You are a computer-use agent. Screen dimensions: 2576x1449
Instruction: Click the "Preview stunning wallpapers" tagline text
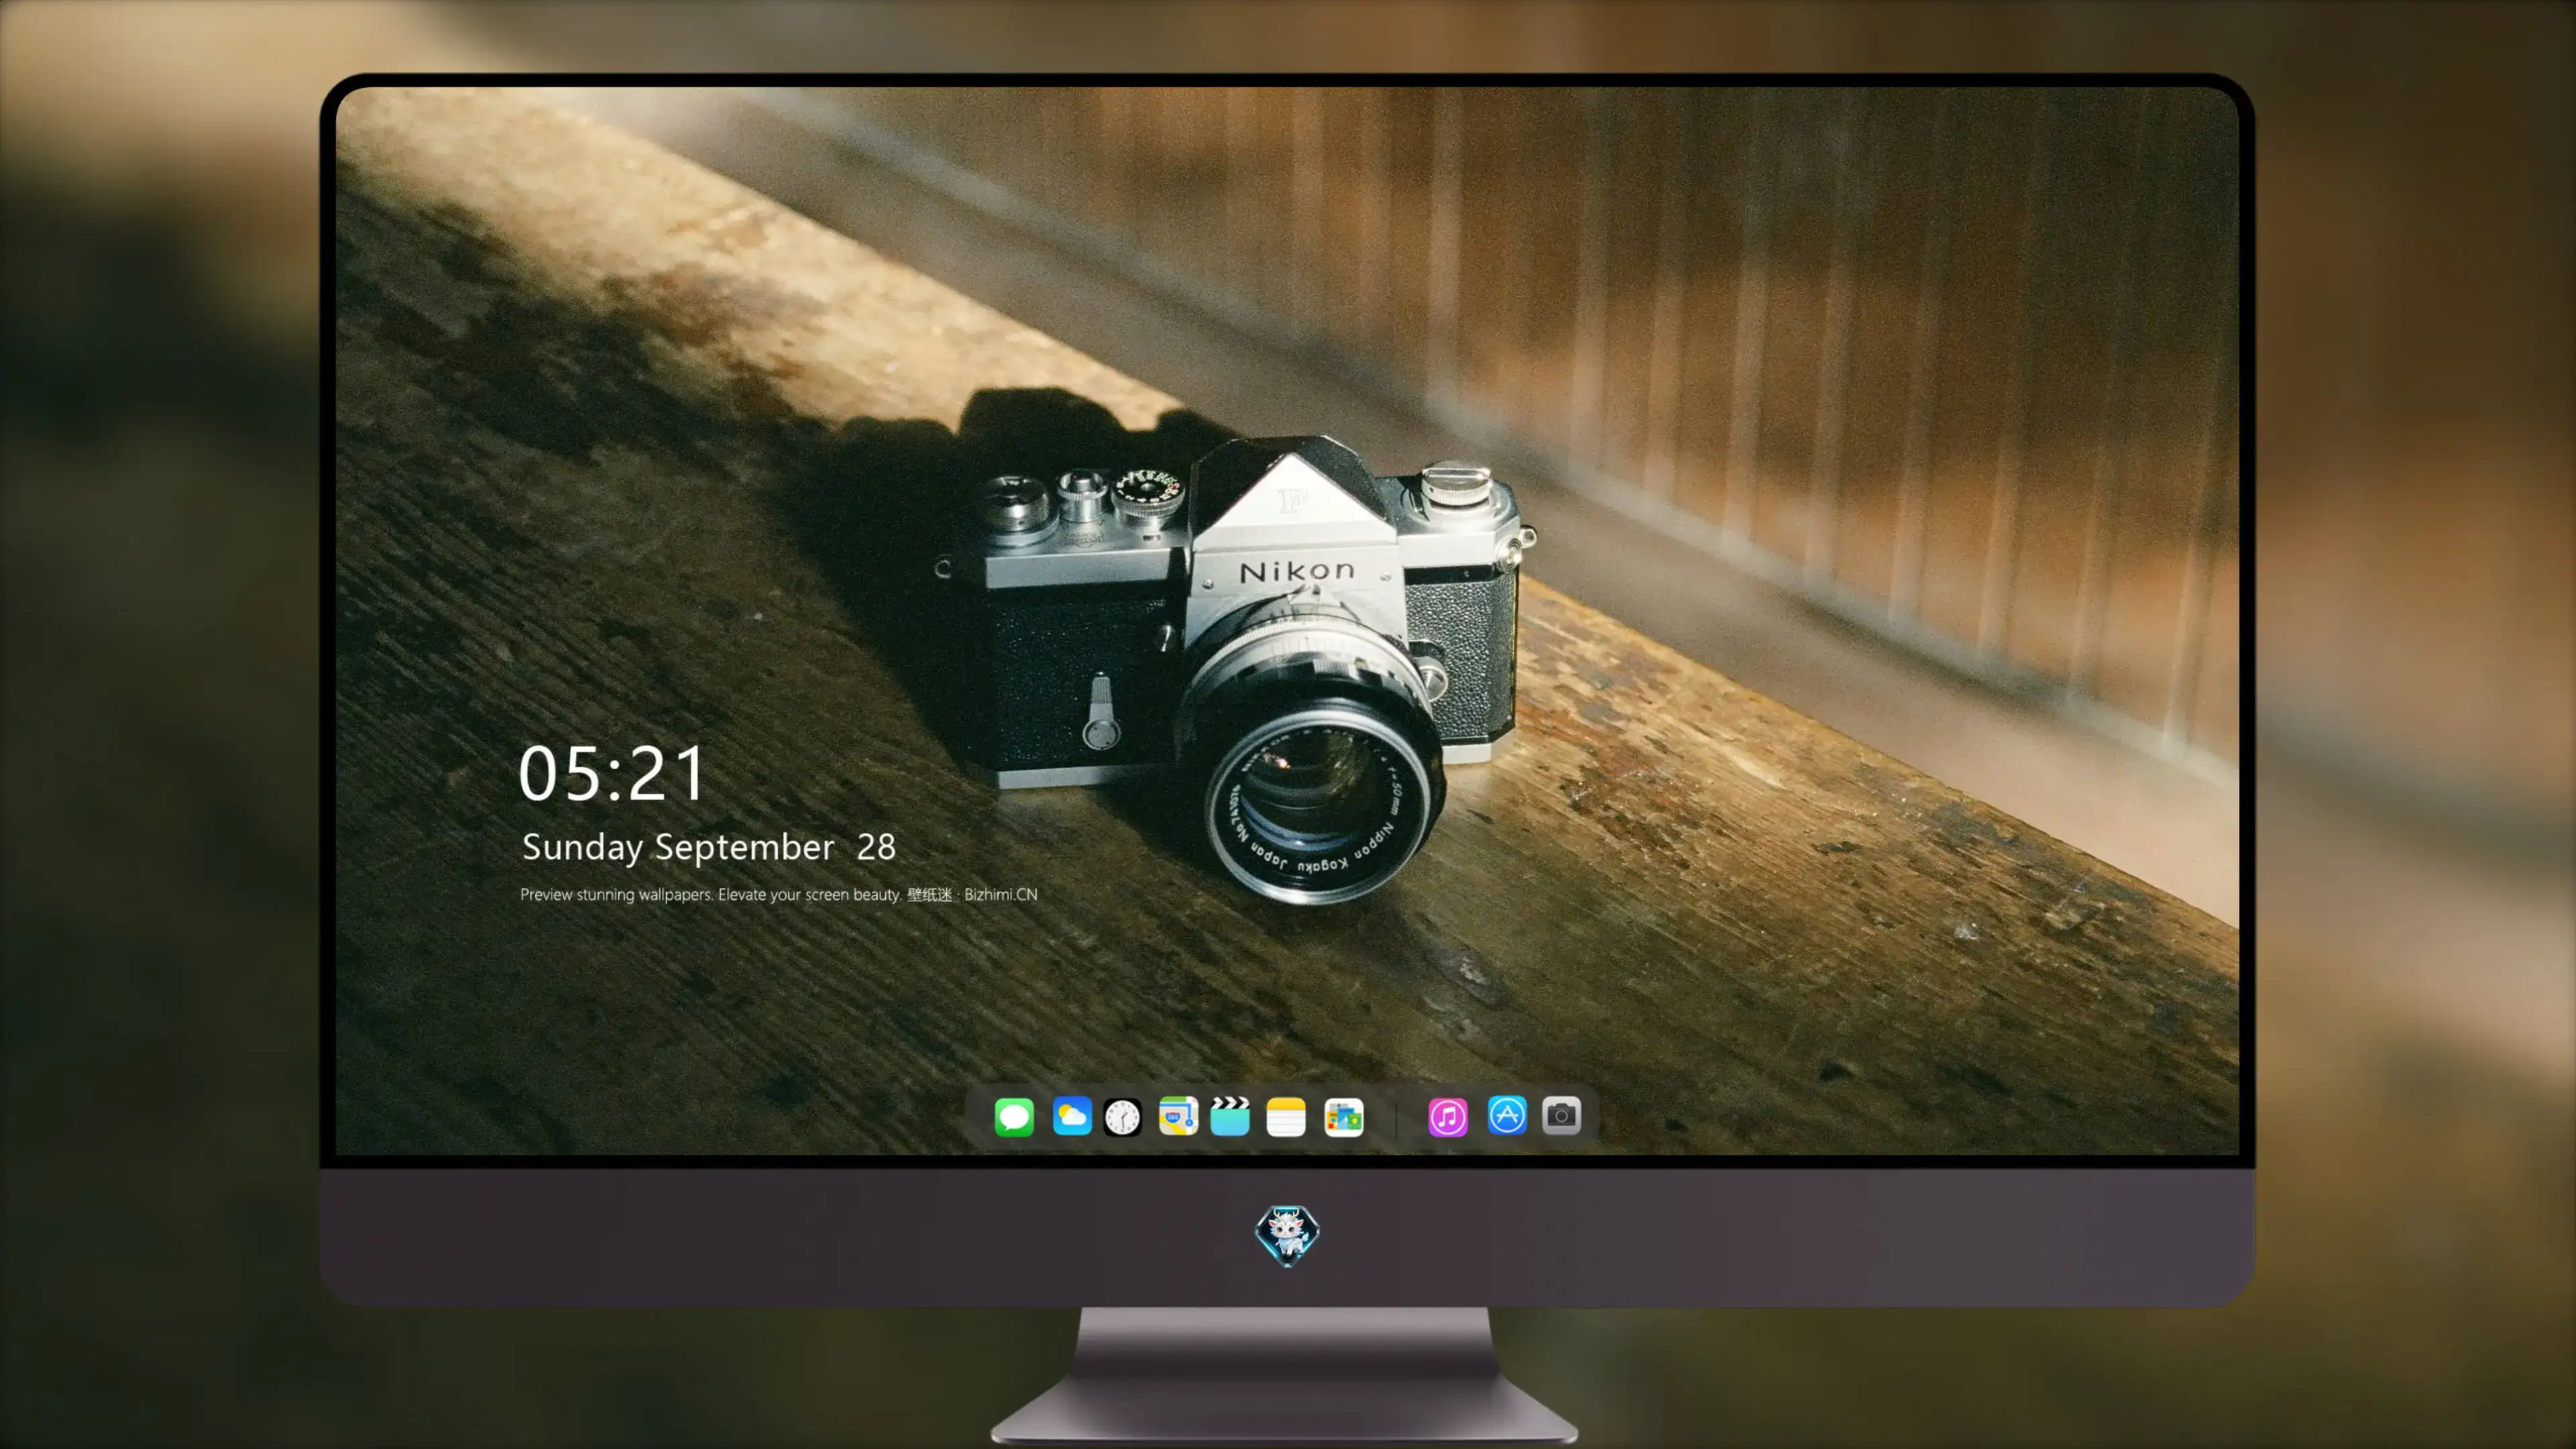point(779,894)
